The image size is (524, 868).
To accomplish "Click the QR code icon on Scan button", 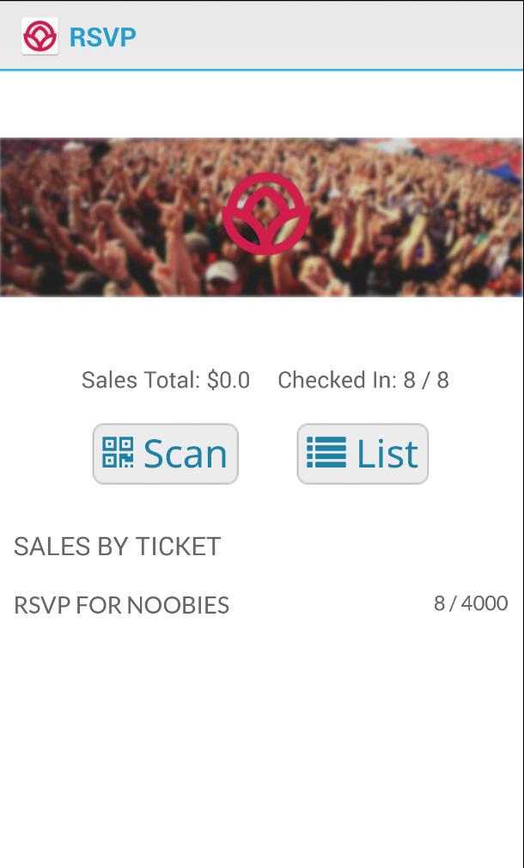I will 119,453.
